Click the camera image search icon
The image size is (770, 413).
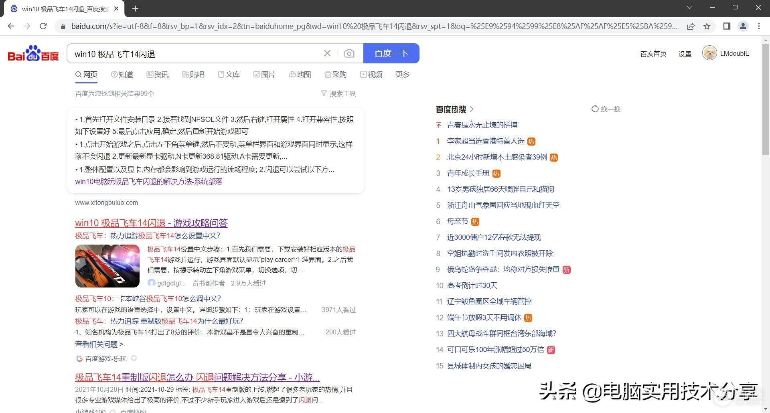tap(349, 54)
